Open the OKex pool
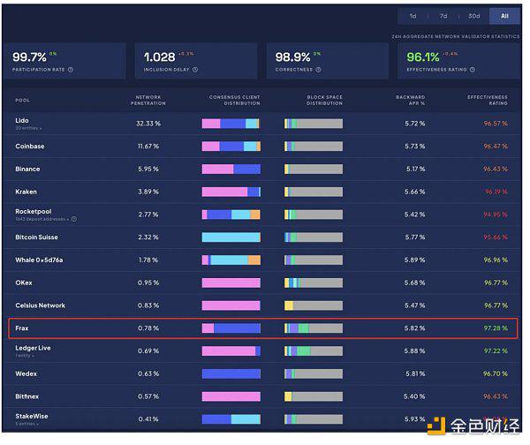Viewport: 530px width, 445px height. [x=24, y=283]
